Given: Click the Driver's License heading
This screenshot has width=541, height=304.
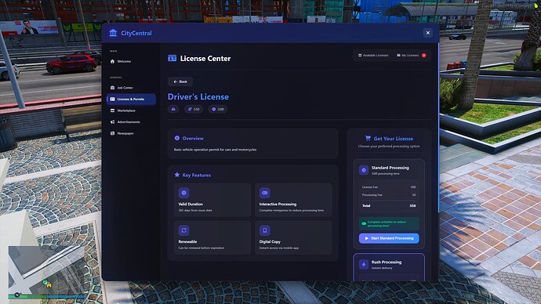Looking at the screenshot, I should [x=198, y=97].
